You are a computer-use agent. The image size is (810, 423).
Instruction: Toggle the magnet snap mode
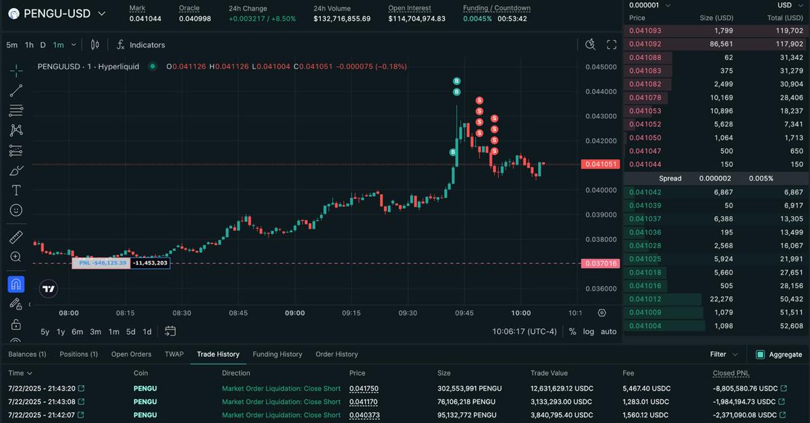click(16, 284)
